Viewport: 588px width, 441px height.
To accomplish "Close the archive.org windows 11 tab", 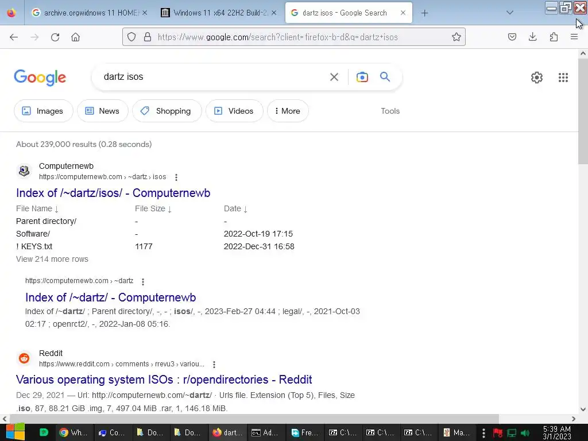I will 145,13.
